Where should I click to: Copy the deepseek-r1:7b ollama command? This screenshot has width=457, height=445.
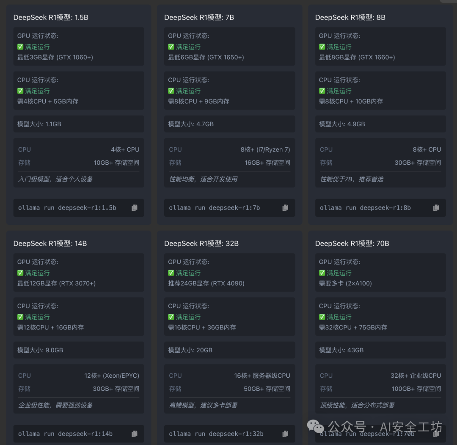[x=285, y=207]
